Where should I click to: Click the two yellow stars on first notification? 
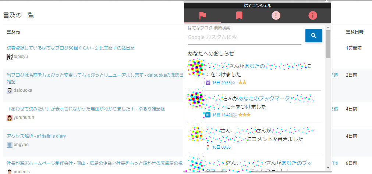[x=242, y=82]
